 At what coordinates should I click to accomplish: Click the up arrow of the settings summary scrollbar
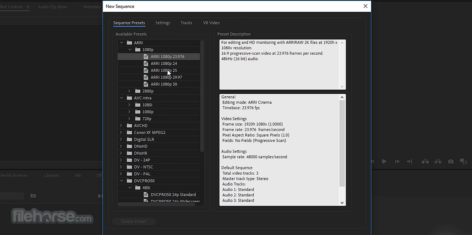click(342, 97)
